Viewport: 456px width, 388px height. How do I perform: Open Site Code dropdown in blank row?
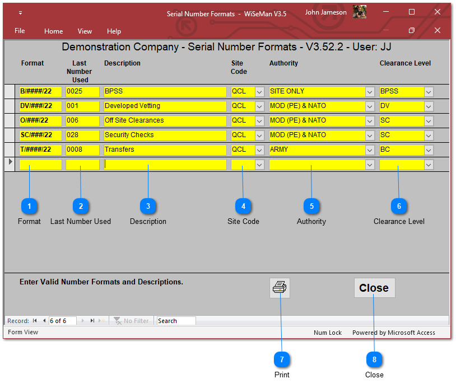tap(259, 165)
